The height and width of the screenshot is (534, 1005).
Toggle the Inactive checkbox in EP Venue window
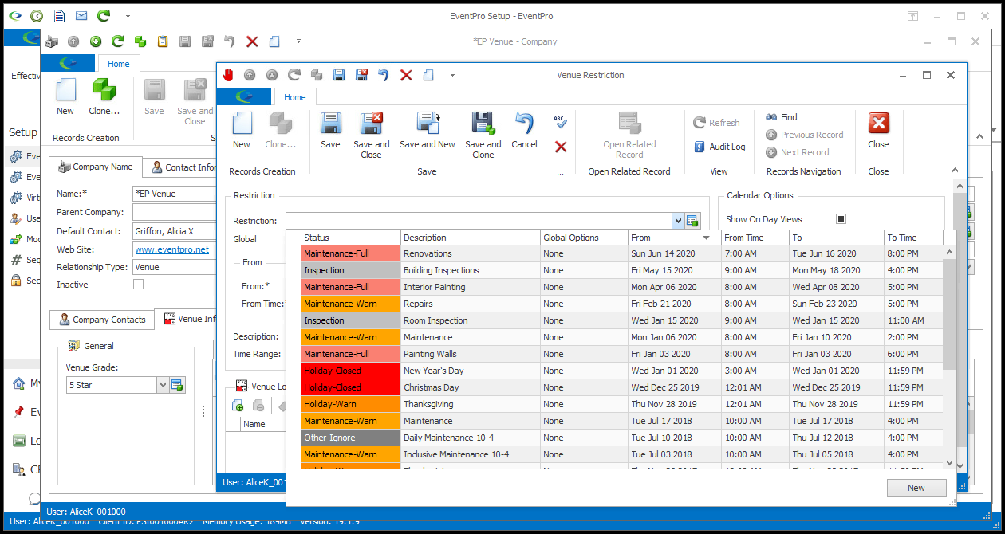pyautogui.click(x=138, y=285)
